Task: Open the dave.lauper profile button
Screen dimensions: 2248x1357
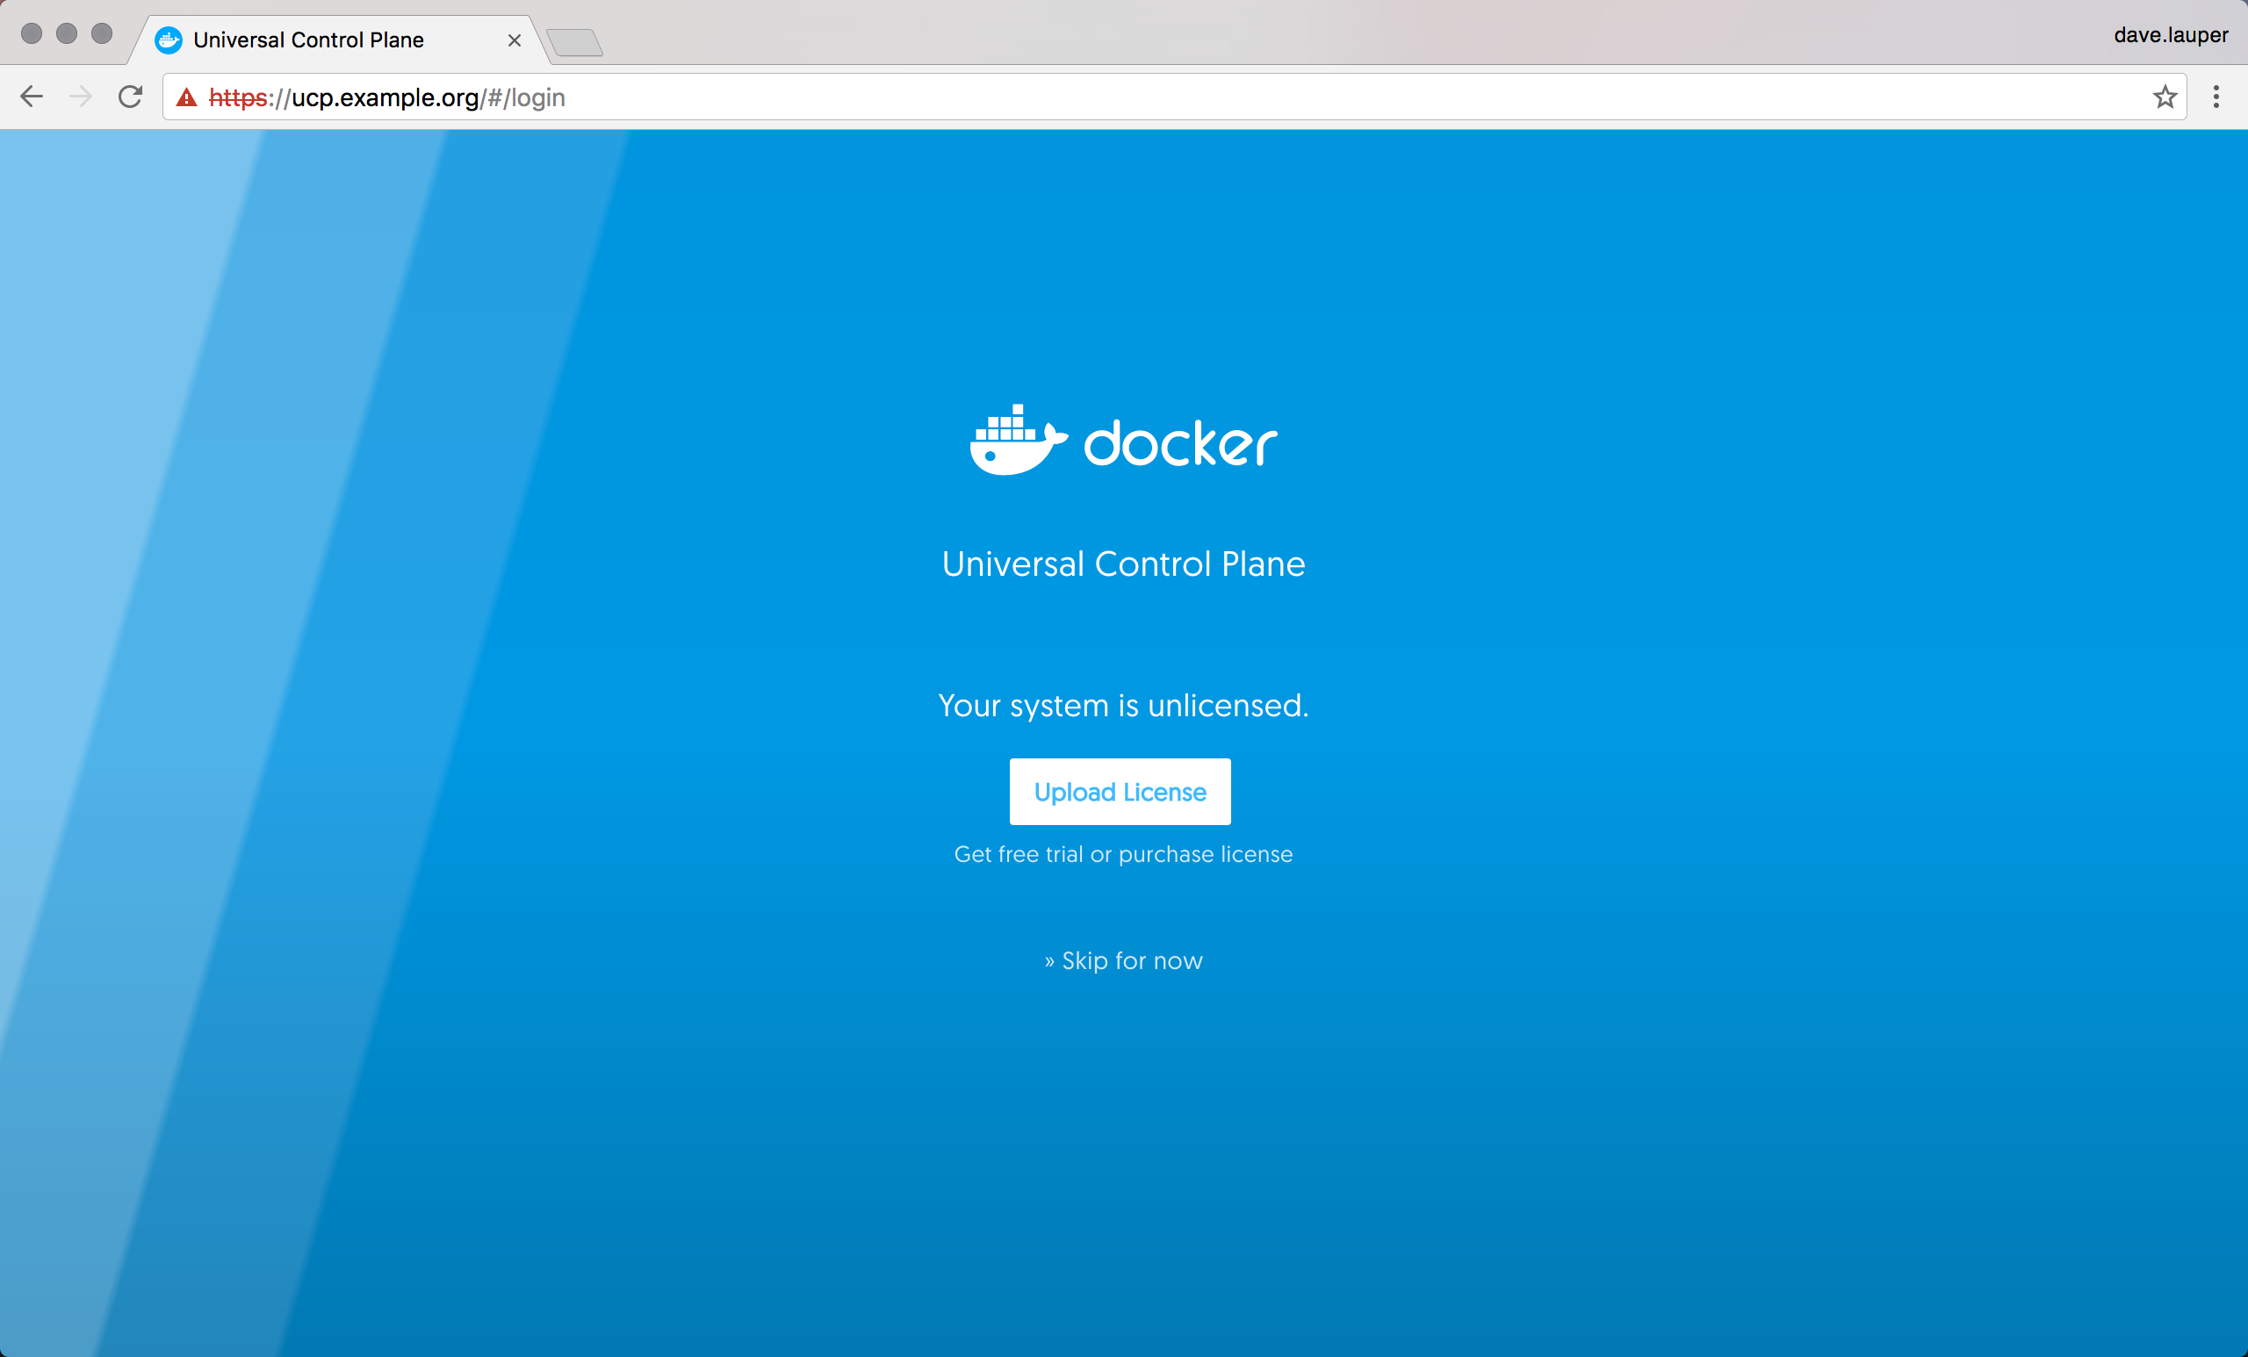Action: [2171, 34]
